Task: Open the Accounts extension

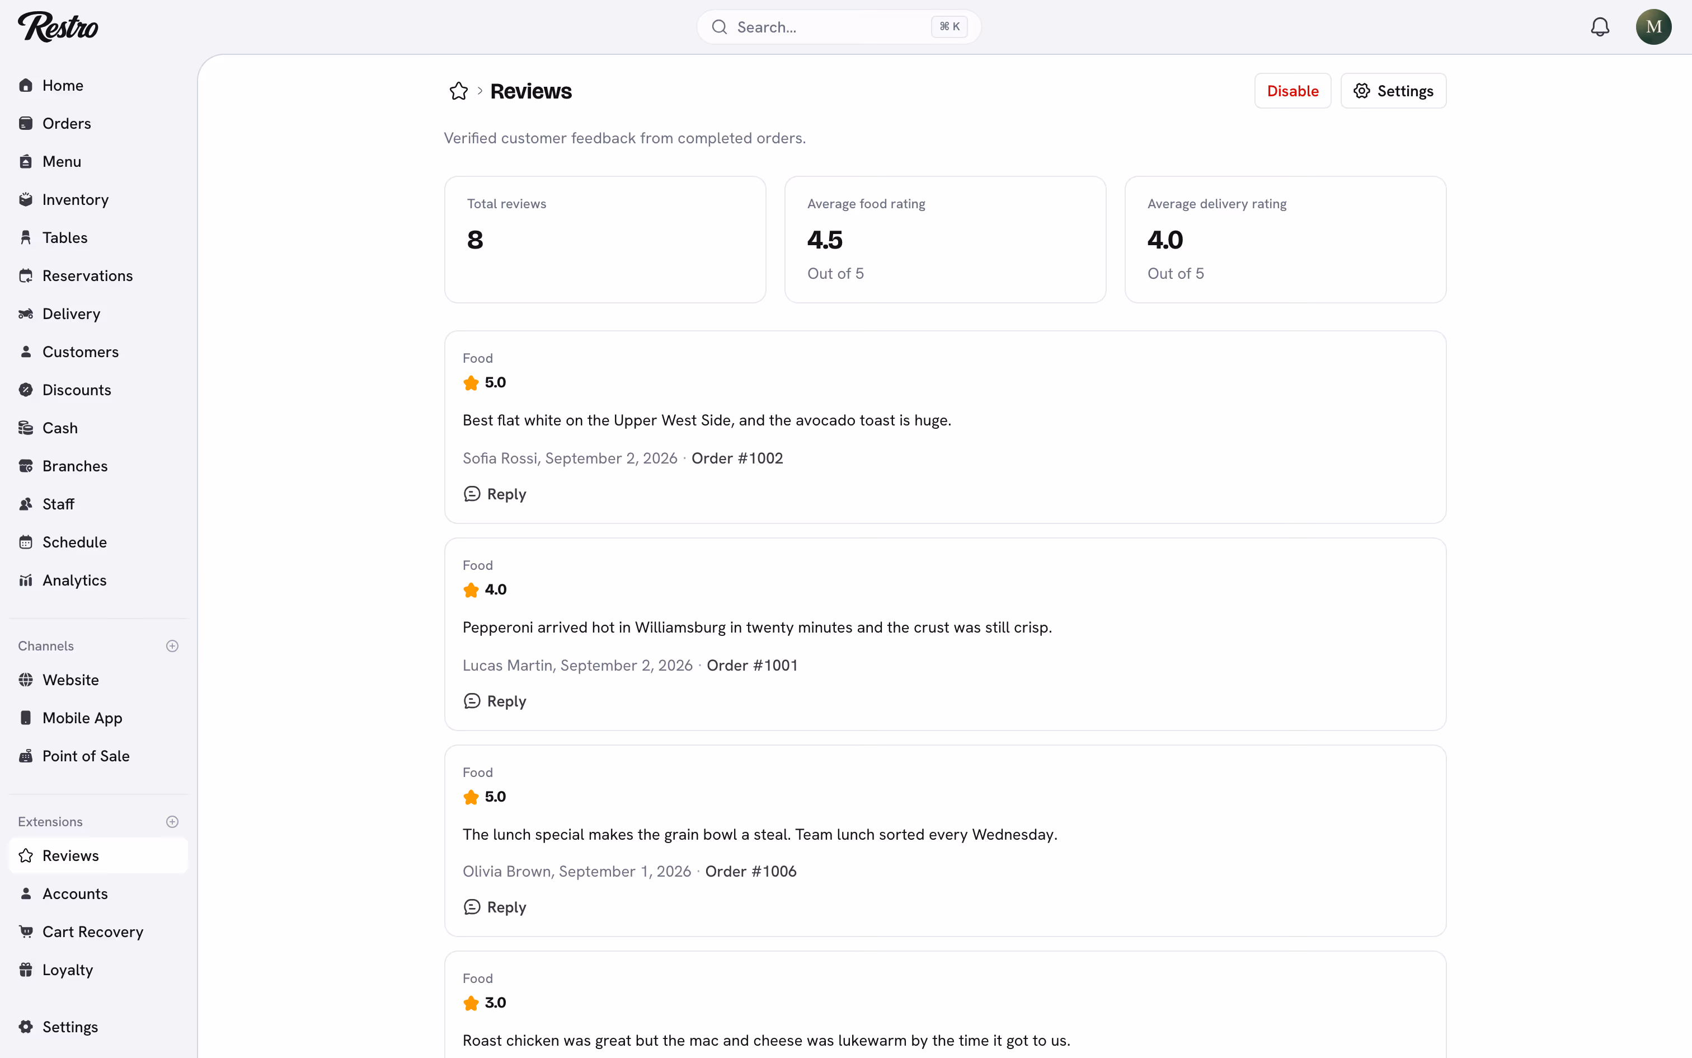Action: pos(98,893)
